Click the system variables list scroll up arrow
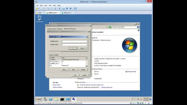 point(86,58)
